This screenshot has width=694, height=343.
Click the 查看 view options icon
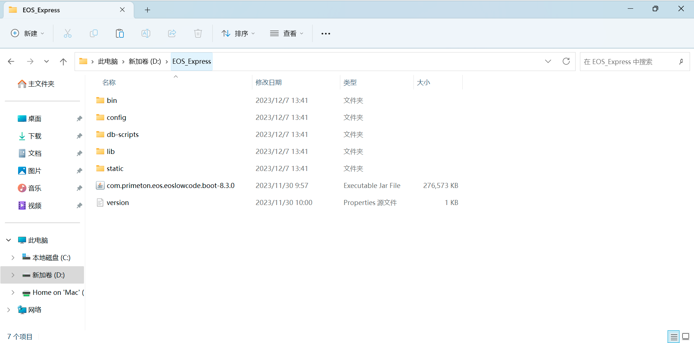pyautogui.click(x=286, y=33)
